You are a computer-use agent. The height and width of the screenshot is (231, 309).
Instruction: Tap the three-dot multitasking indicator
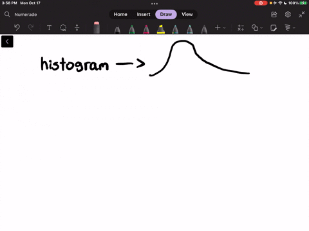click(x=154, y=4)
